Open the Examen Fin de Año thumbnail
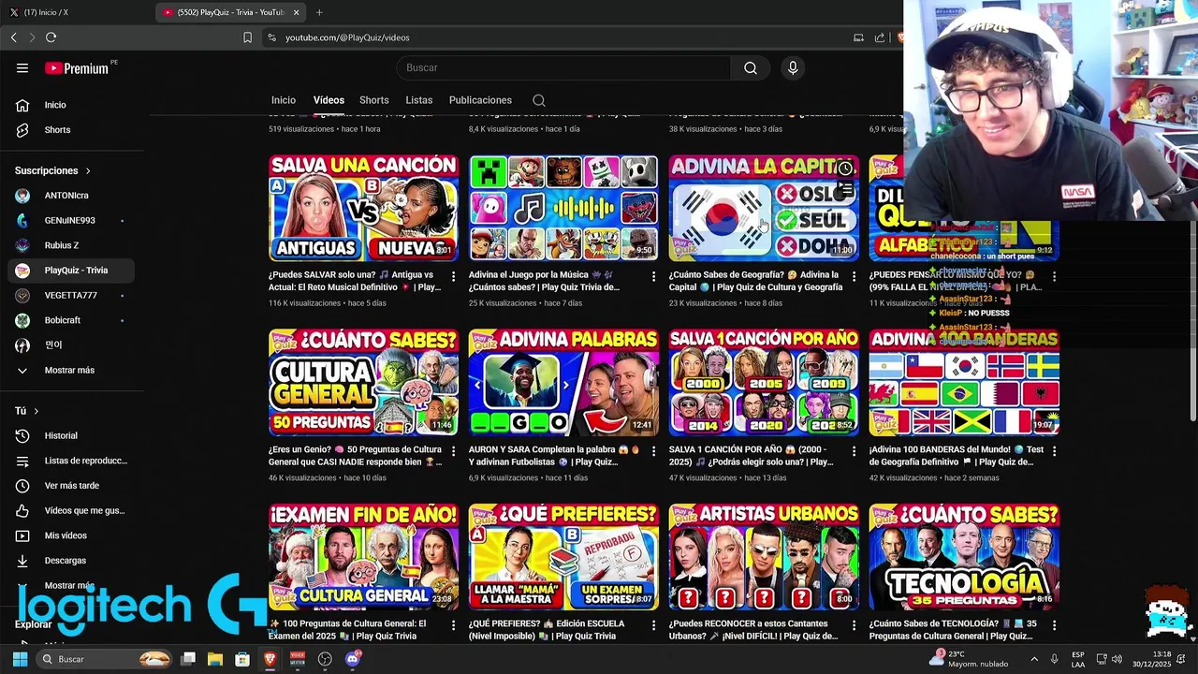 [x=363, y=557]
